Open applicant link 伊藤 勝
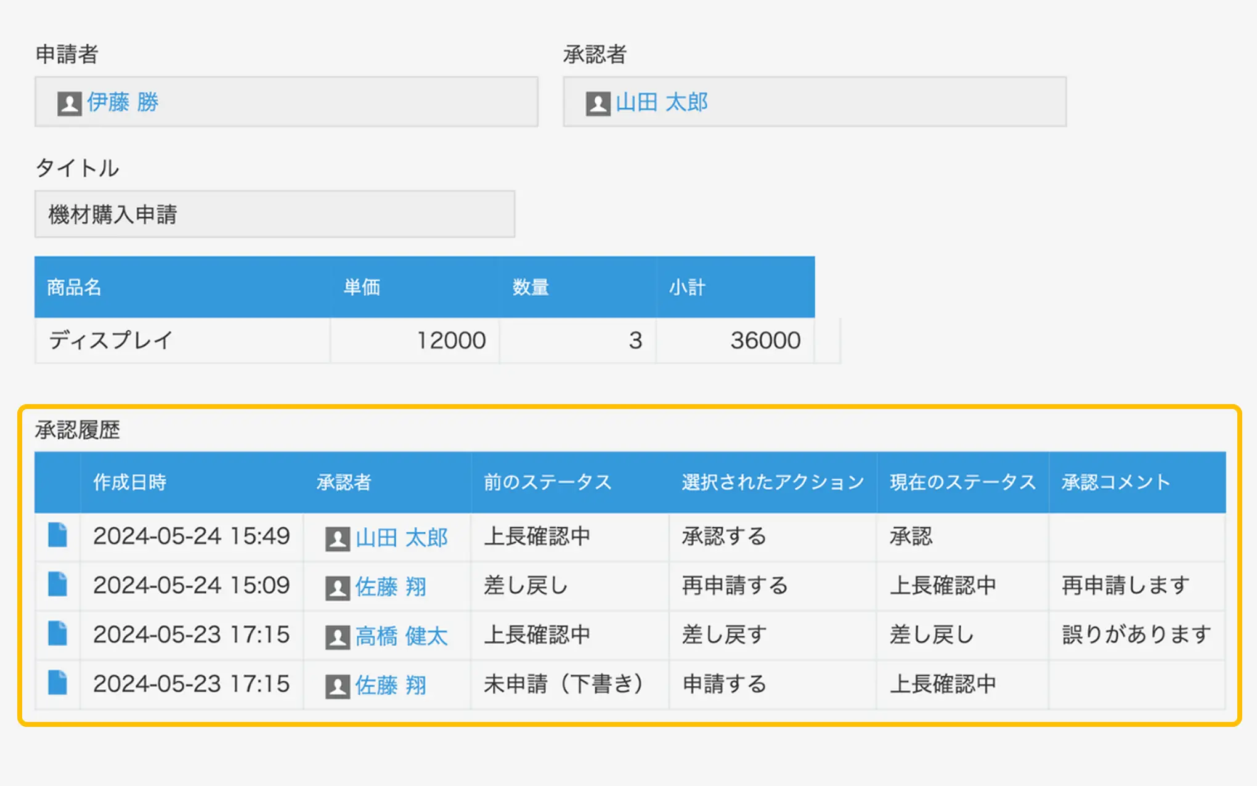 coord(123,102)
